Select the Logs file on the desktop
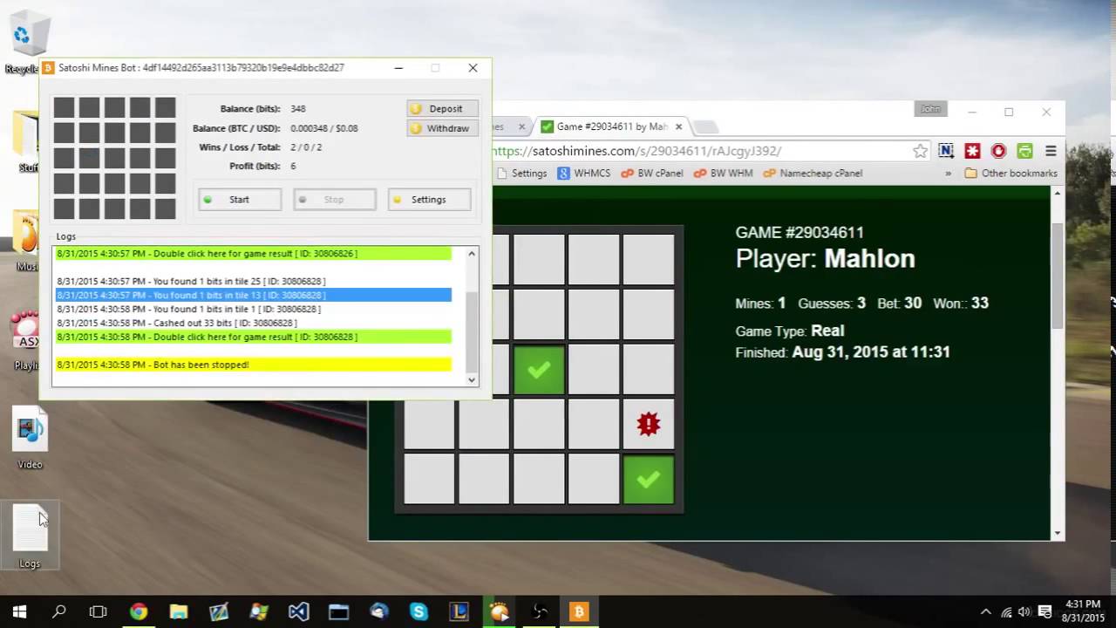1116x628 pixels. coord(30,536)
